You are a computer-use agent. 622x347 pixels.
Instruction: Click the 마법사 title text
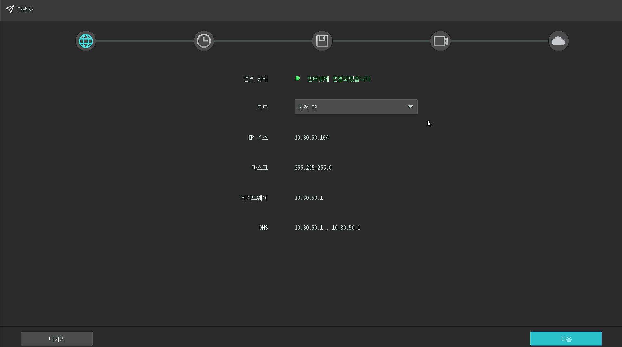click(25, 10)
